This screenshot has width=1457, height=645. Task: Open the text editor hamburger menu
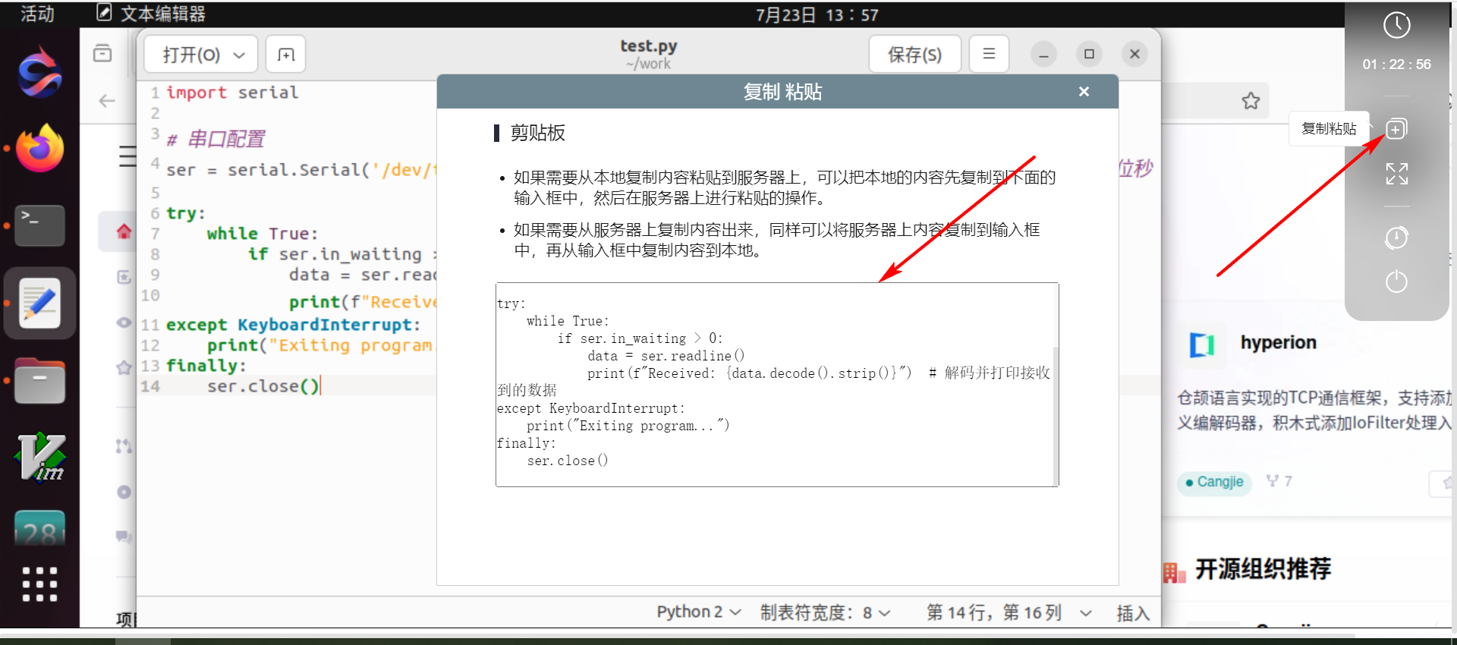pyautogui.click(x=989, y=54)
